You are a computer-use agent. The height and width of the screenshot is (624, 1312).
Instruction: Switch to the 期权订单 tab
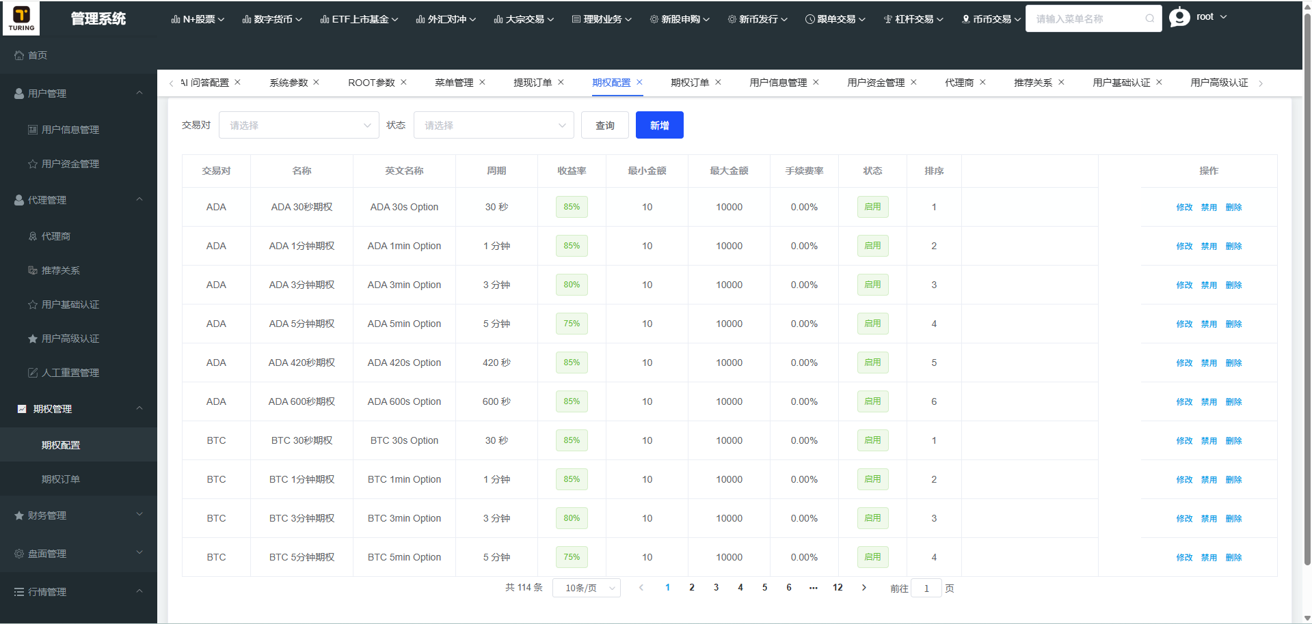tap(689, 83)
